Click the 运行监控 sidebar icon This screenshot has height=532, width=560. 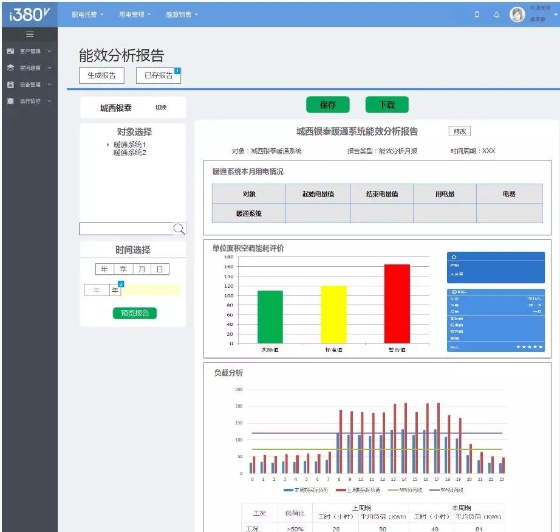click(x=10, y=101)
